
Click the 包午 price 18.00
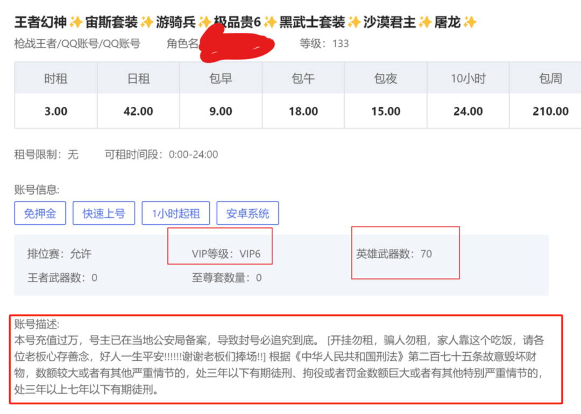point(303,111)
